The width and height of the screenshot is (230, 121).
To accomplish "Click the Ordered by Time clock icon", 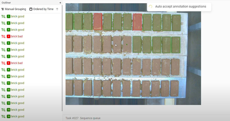I will pyautogui.click(x=31, y=9).
